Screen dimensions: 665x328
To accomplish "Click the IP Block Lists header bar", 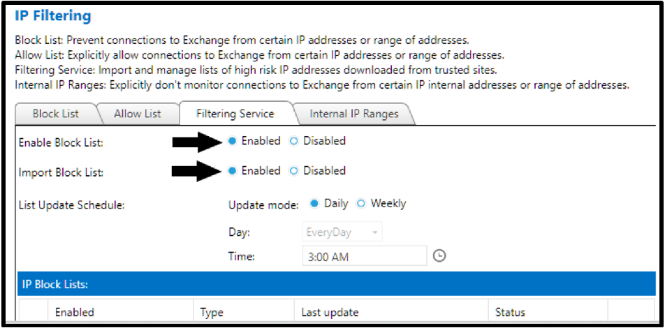I will (x=336, y=284).
